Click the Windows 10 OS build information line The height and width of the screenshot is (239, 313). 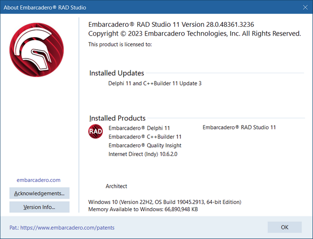coord(165,202)
